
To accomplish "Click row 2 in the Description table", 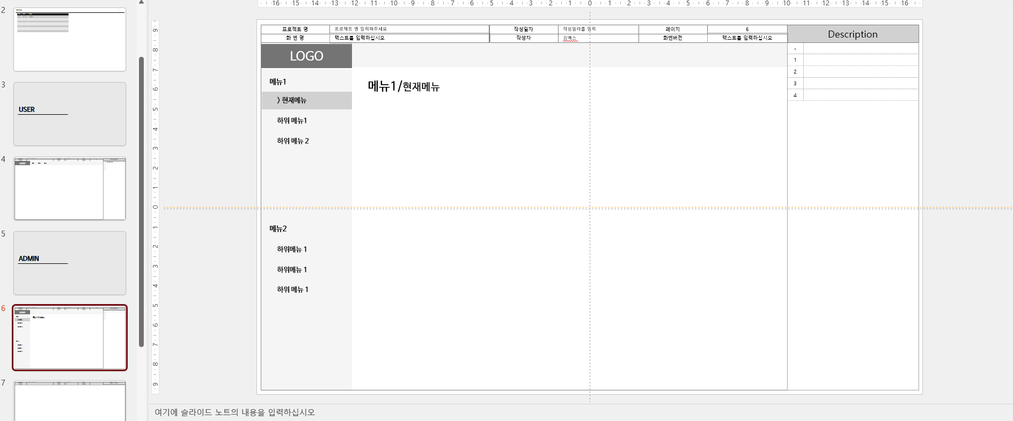I will 853,72.
